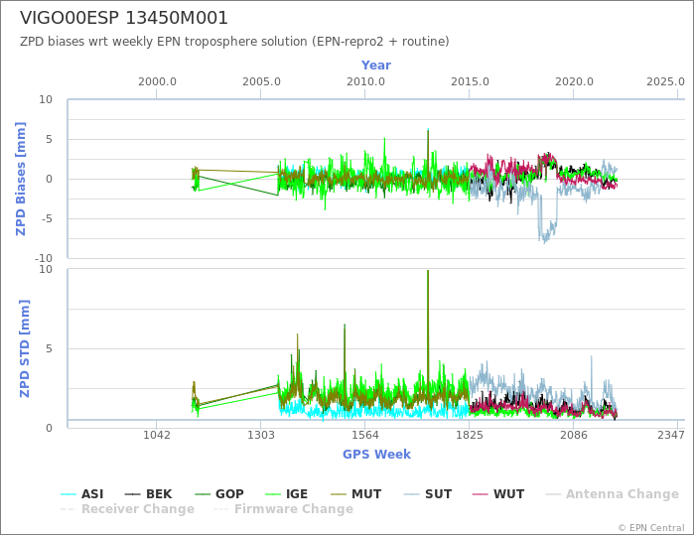This screenshot has width=695, height=536.
Task: Click GPS week tick label 2086
Action: pos(574,436)
